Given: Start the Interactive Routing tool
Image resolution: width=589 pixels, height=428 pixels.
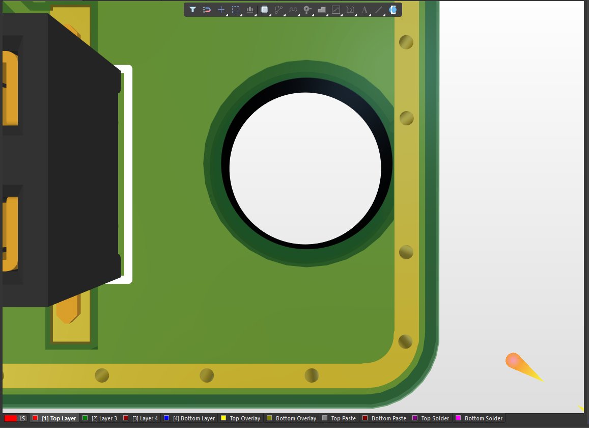Looking at the screenshot, I should [278, 10].
